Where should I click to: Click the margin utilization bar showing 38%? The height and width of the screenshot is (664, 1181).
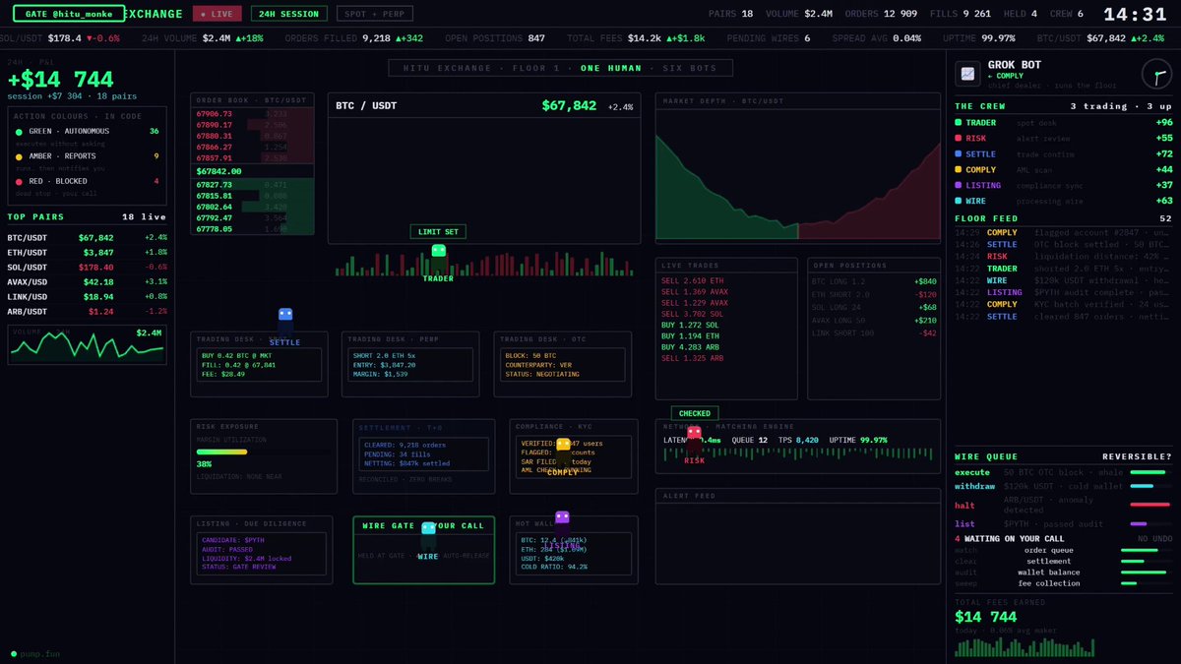(221, 452)
